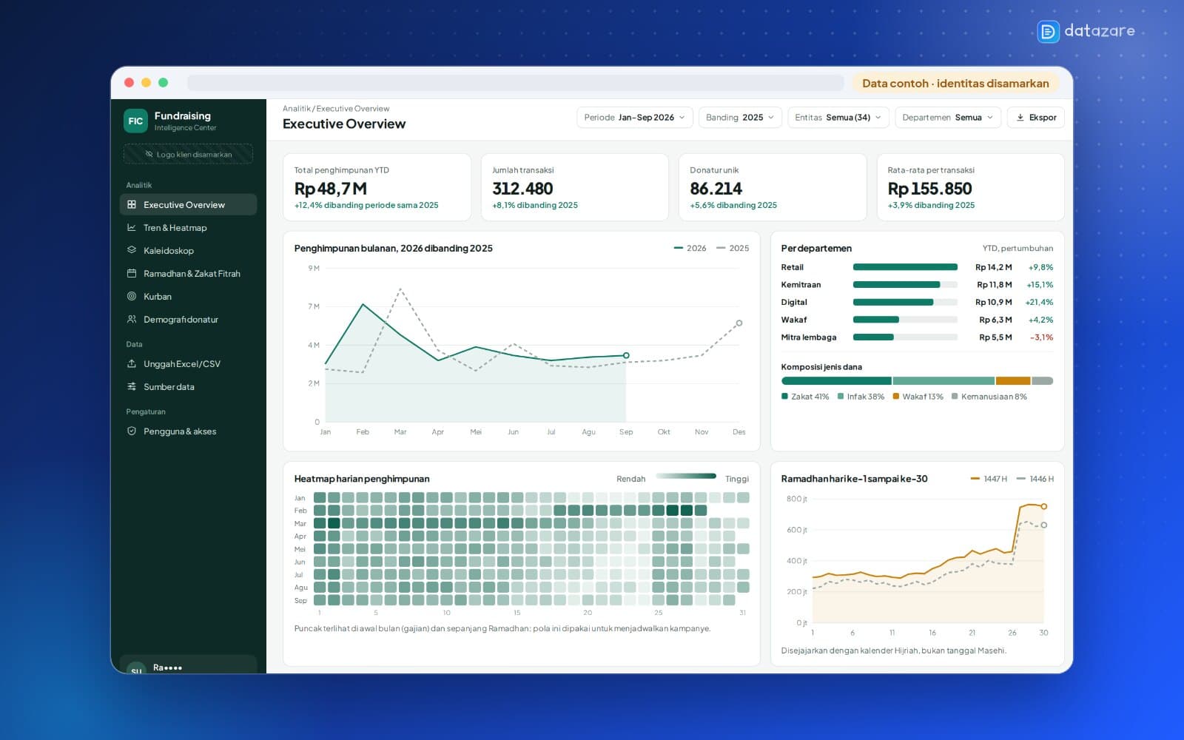Click the Rata-rata per transaksi value Rp 155.850

(929, 189)
